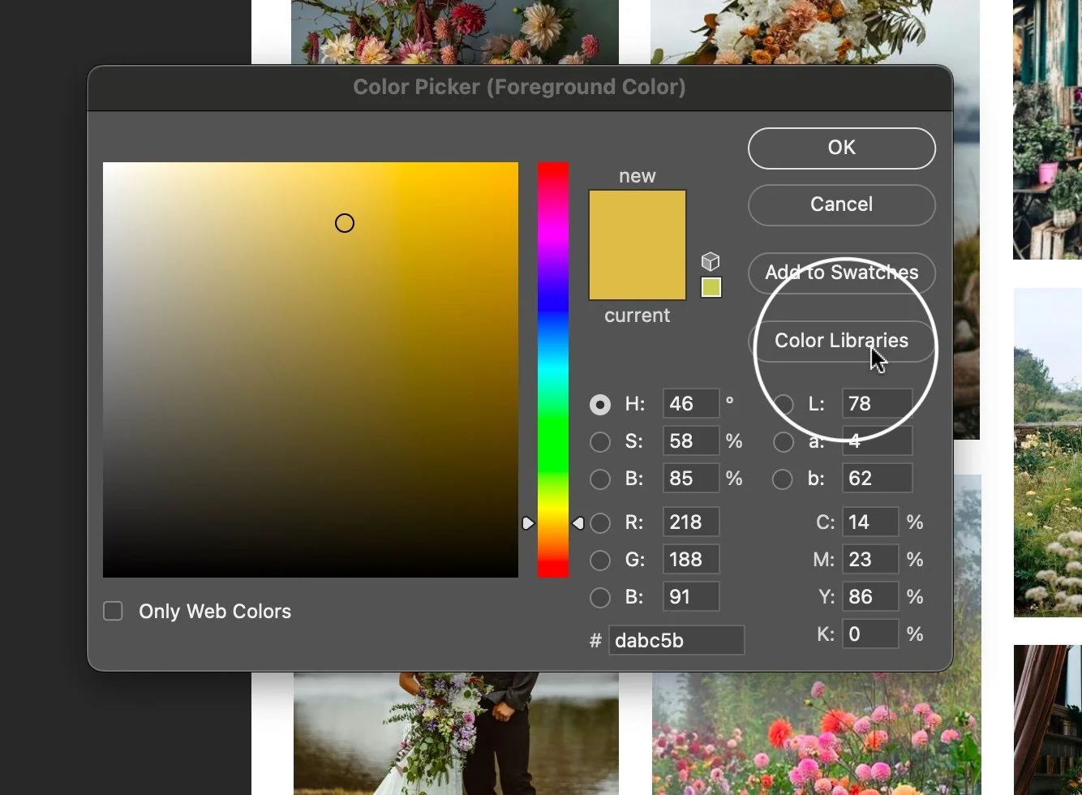Click the H field showing 46

pyautogui.click(x=691, y=403)
